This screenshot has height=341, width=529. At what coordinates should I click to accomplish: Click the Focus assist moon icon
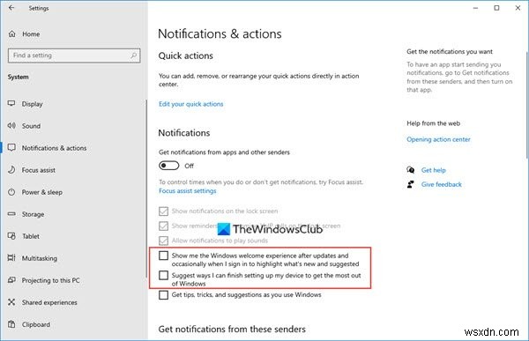[11, 170]
